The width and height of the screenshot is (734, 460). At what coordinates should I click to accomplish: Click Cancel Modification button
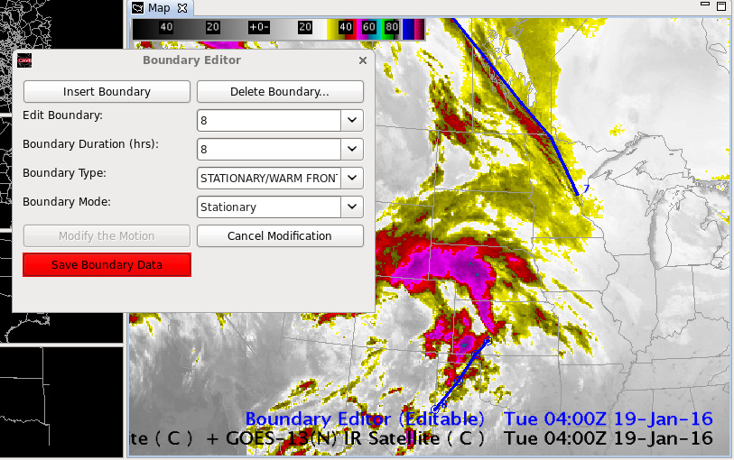coord(280,236)
